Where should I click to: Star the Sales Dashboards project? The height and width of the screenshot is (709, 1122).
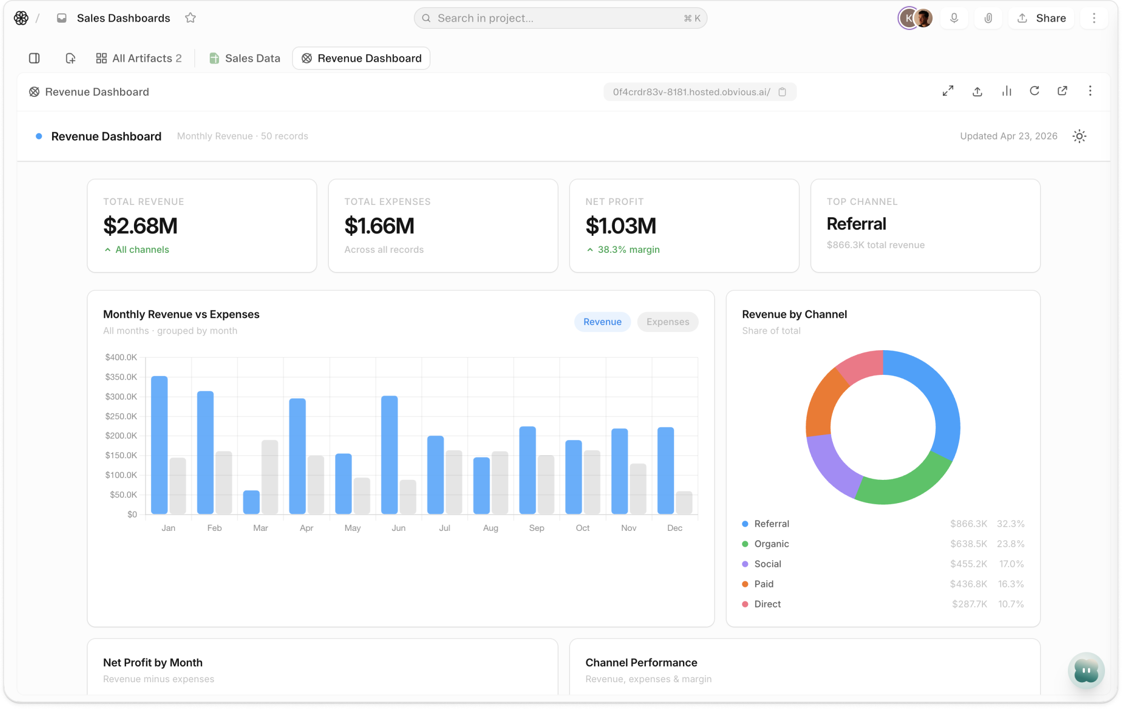pos(191,18)
